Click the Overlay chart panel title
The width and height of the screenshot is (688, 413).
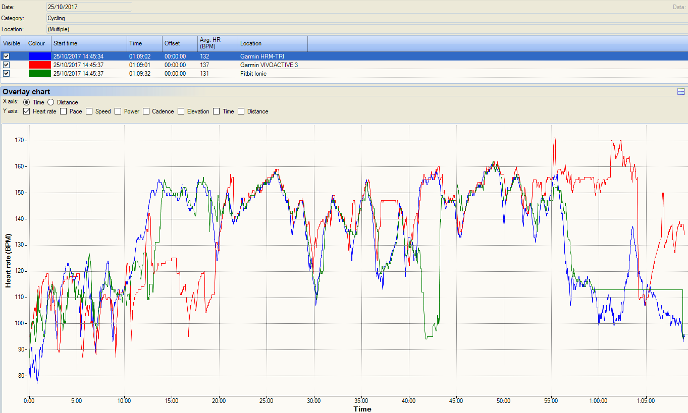coord(26,91)
